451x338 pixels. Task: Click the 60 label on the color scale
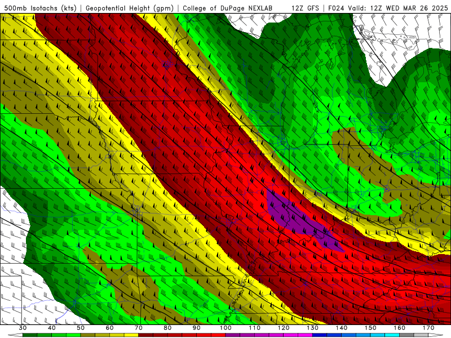point(109,328)
